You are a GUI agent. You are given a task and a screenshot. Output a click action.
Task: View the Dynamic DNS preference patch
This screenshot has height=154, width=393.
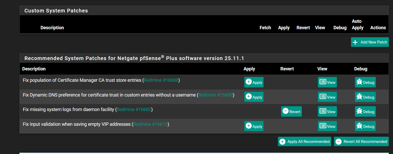click(327, 97)
